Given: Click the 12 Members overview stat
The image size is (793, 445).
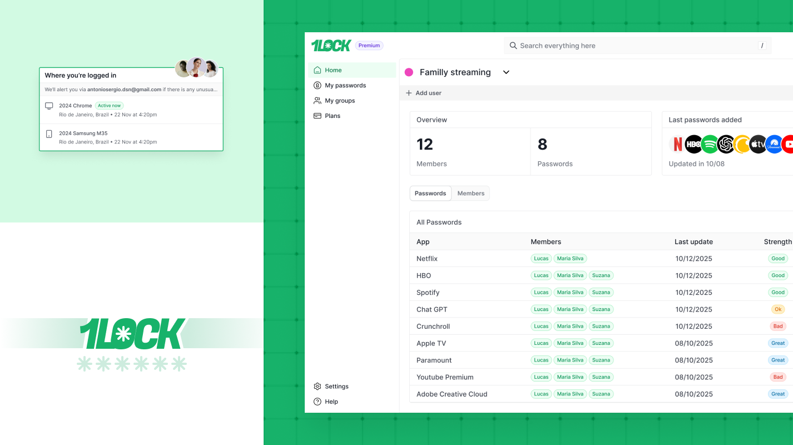Looking at the screenshot, I should pyautogui.click(x=470, y=152).
